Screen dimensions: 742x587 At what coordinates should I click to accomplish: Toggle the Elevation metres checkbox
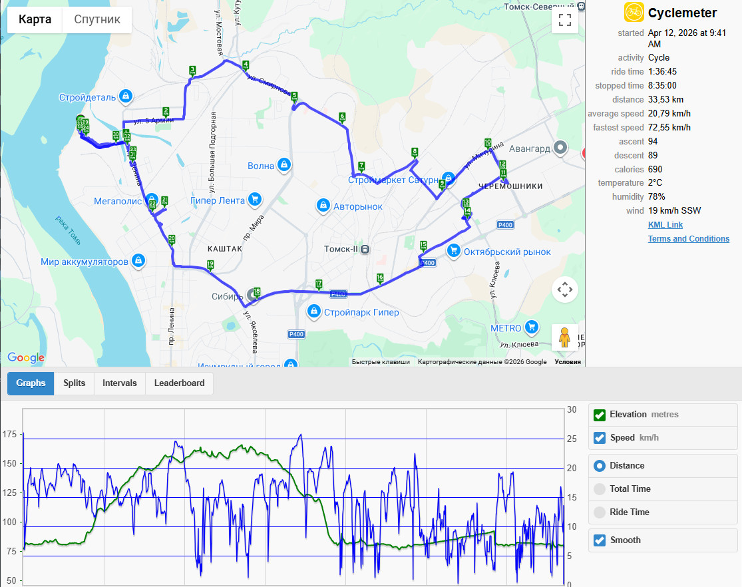[x=599, y=415]
